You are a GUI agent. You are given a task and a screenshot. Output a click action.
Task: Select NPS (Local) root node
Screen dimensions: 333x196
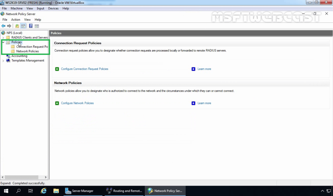tap(14, 33)
